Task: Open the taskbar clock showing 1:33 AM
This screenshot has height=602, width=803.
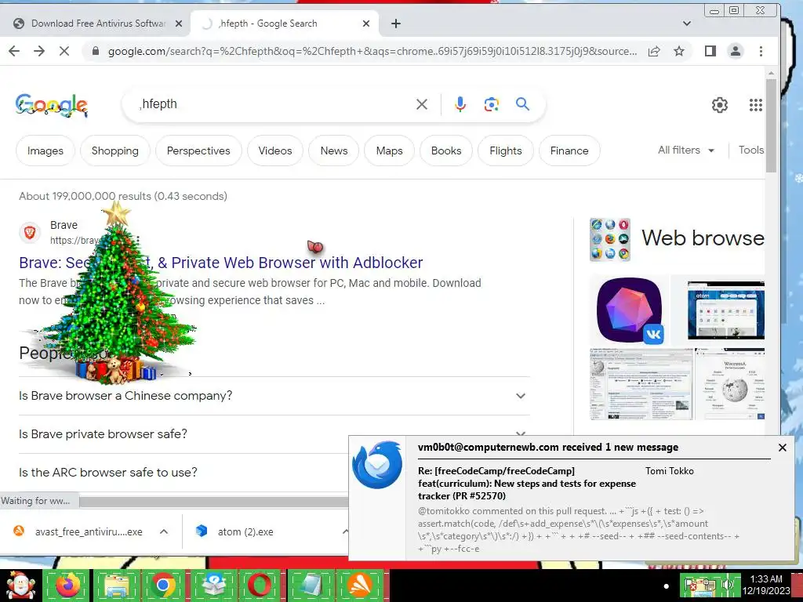Action: [x=766, y=585]
